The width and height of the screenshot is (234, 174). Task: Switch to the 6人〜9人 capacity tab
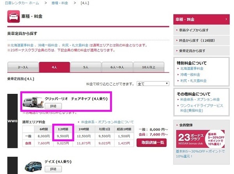pyautogui.click(x=117, y=67)
